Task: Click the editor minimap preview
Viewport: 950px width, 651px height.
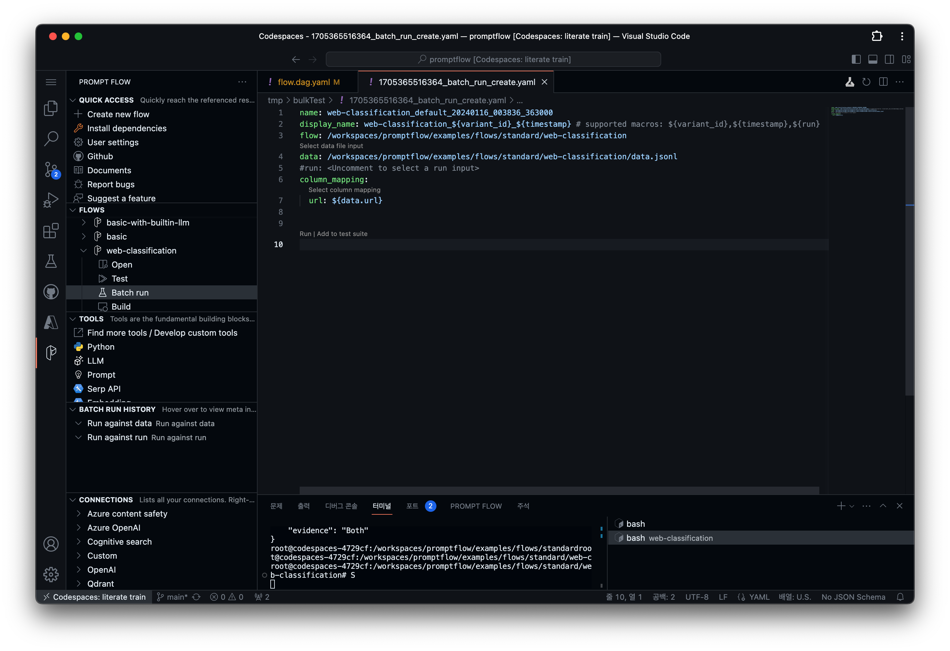Action: (x=866, y=111)
